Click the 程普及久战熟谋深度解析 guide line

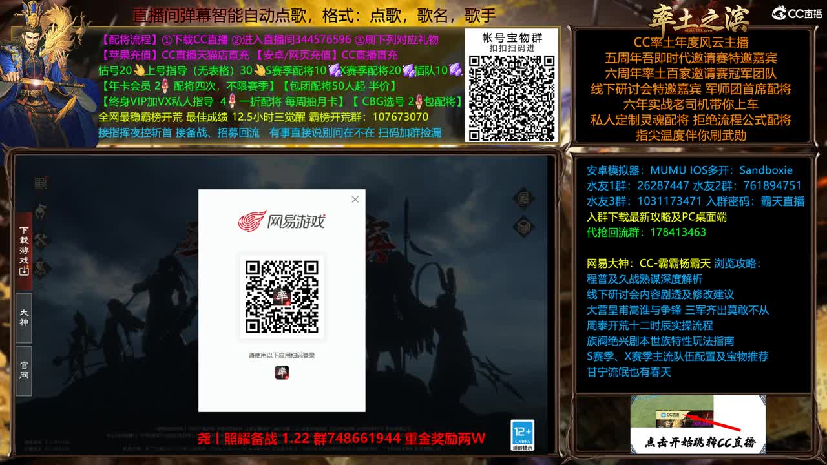tap(644, 279)
